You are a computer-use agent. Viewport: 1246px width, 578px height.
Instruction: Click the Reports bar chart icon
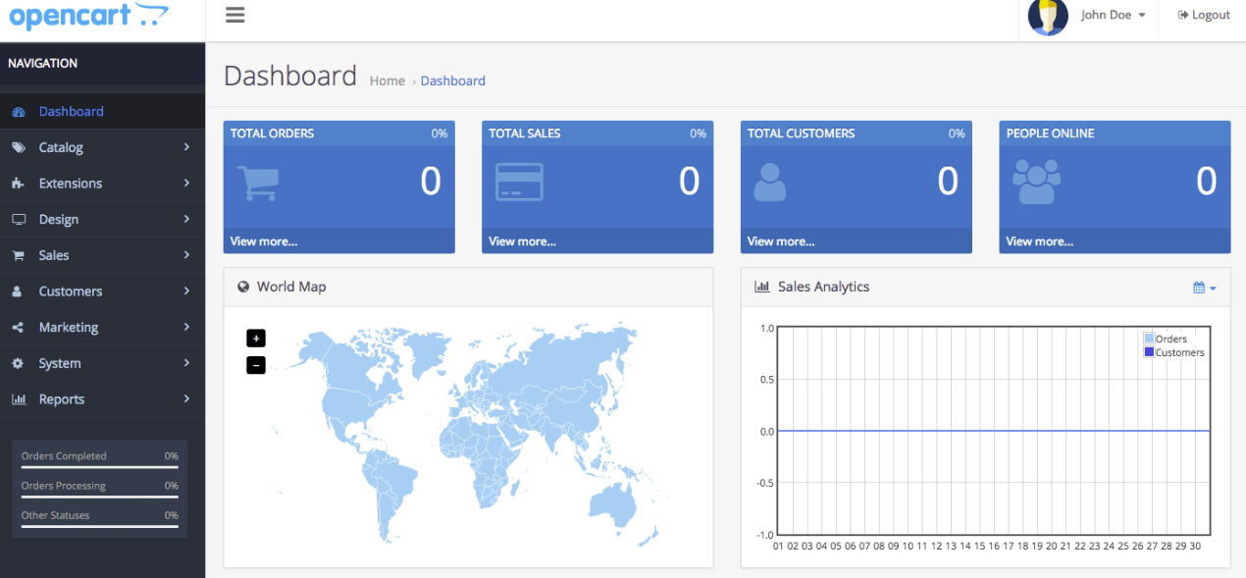click(18, 399)
